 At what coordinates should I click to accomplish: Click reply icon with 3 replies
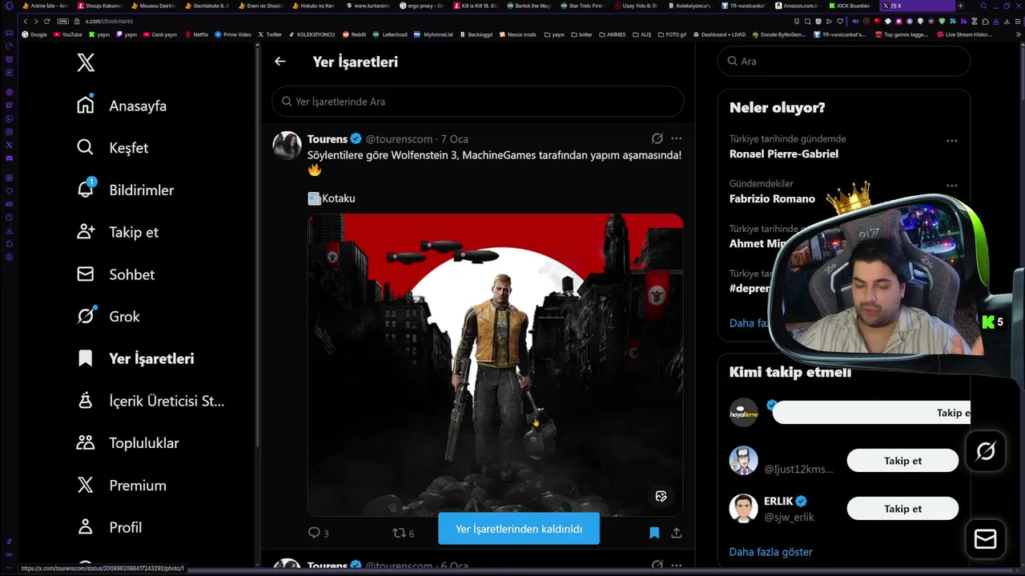pos(318,533)
